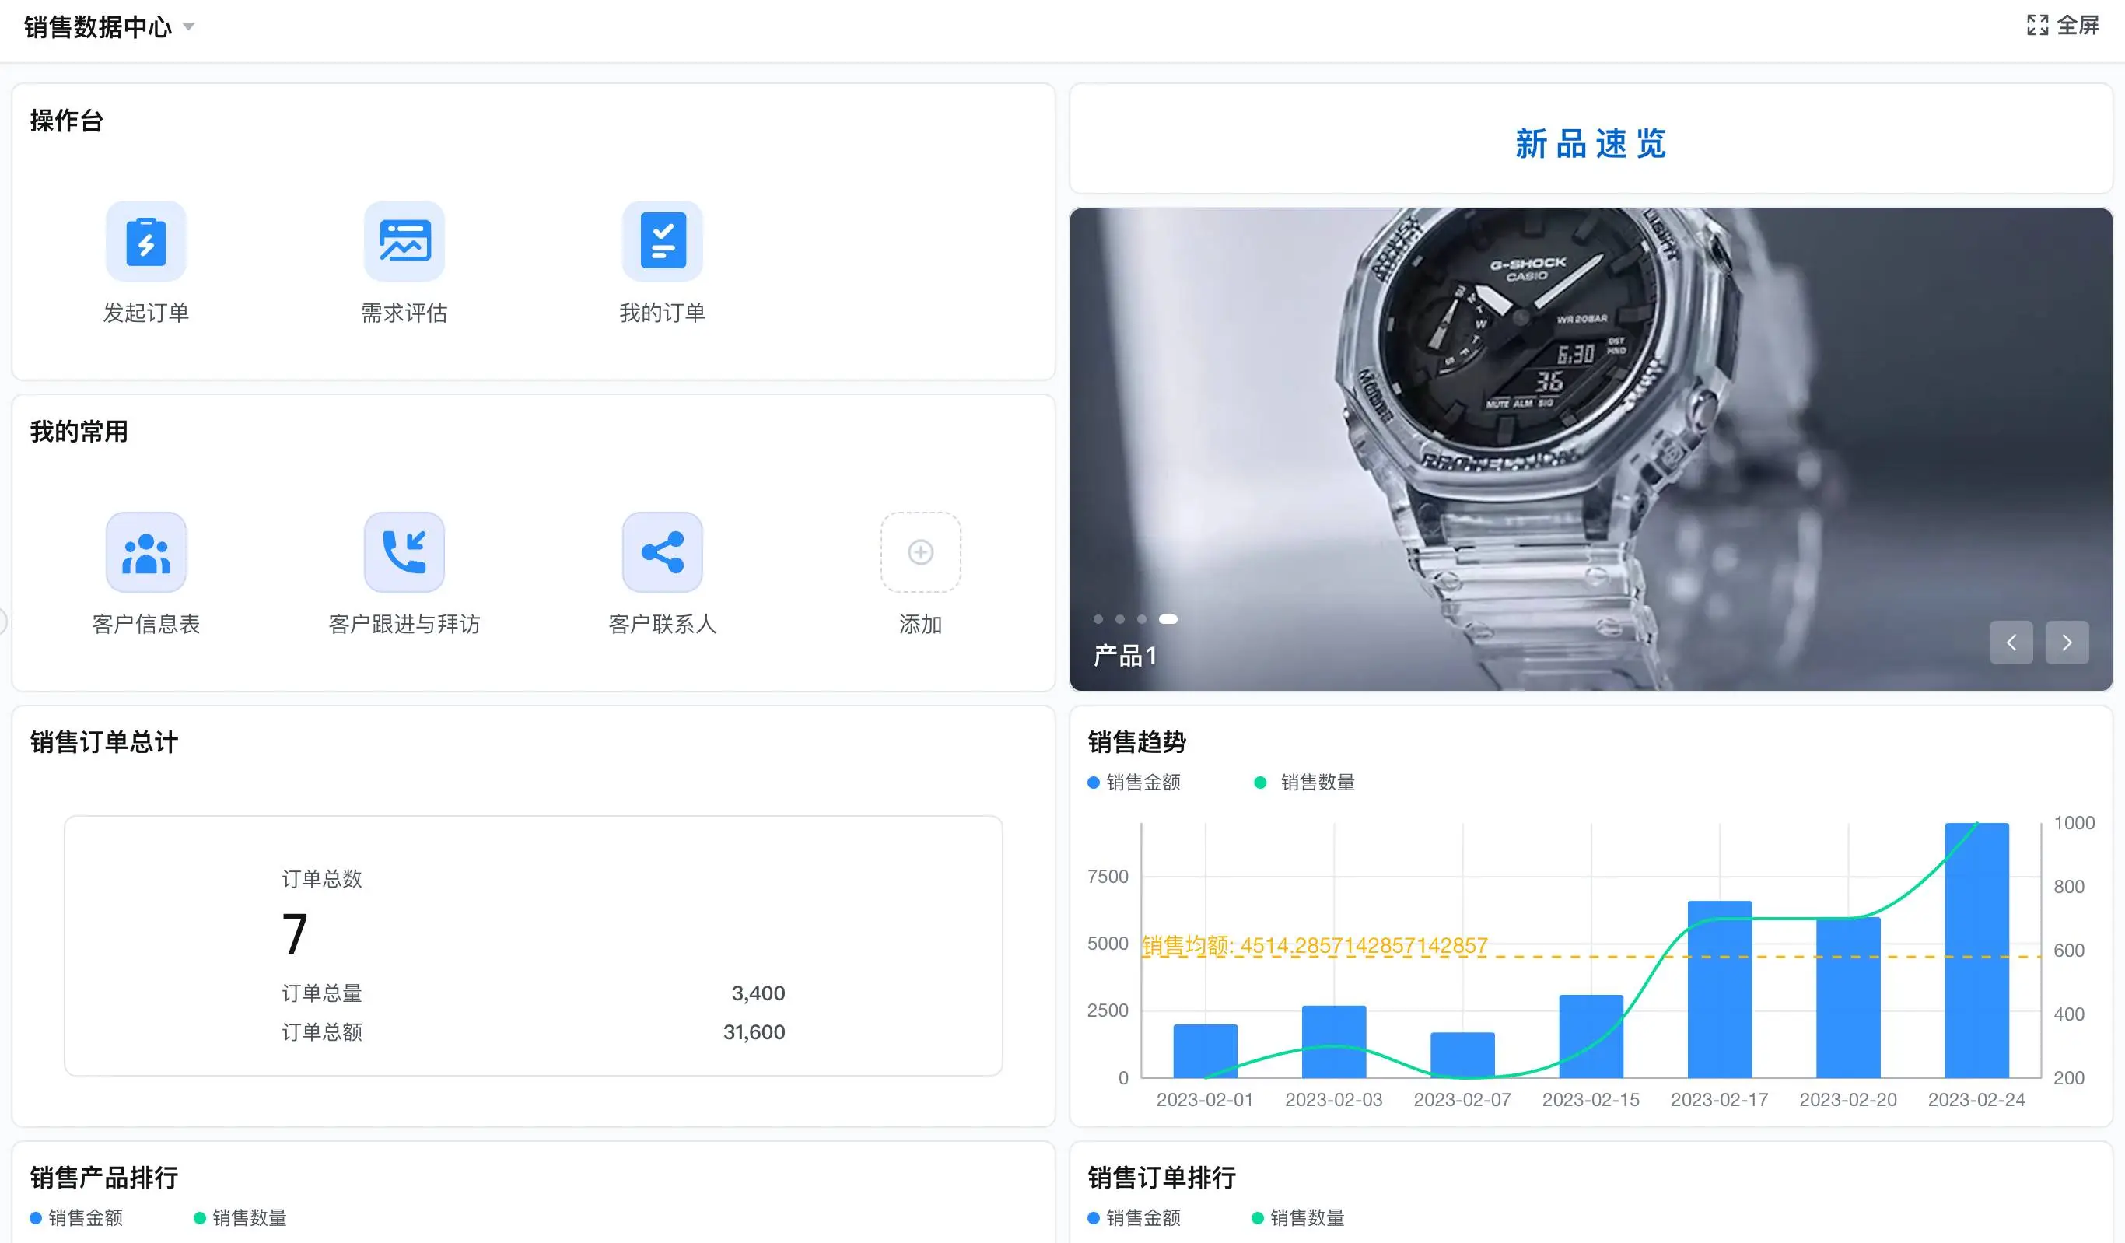Toggle 销售金额 legend in 销售订单排行
The width and height of the screenshot is (2125, 1243).
[x=1134, y=1217]
